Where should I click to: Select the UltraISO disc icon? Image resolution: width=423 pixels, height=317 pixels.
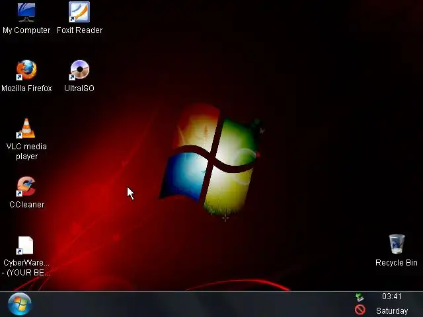[79, 70]
